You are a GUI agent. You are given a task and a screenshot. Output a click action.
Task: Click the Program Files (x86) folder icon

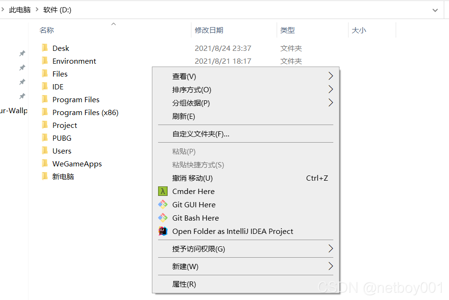pyautogui.click(x=45, y=112)
